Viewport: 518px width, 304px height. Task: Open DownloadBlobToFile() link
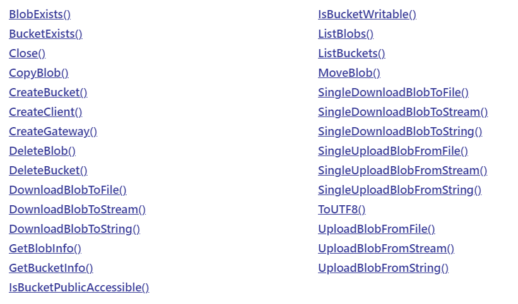(68, 190)
